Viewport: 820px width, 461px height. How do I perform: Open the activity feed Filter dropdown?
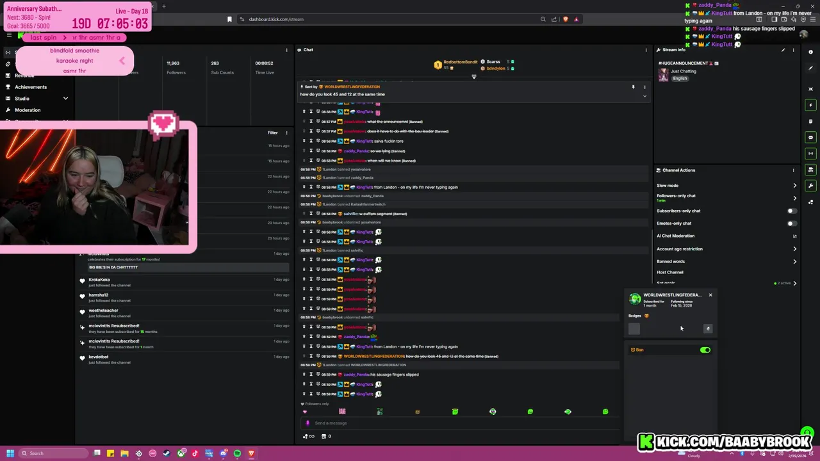pos(273,133)
